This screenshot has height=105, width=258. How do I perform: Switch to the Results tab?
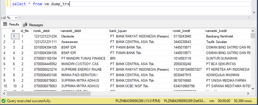pos(11,24)
